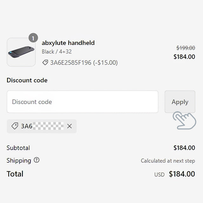Viewport: 203px width, 203px height.
Task: Click the 3A6E2585F196 (-$15.00) discount line
Action: click(x=80, y=62)
